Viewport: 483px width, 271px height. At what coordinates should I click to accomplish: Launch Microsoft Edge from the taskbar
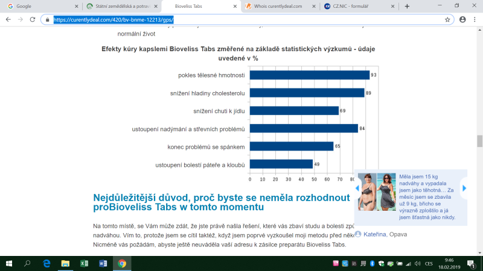pos(46,263)
